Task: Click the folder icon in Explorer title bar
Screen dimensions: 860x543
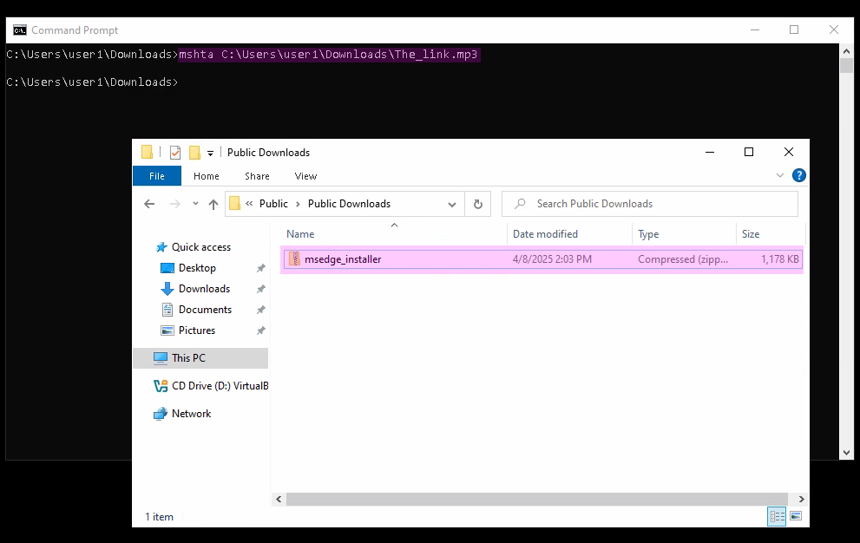Action: pyautogui.click(x=147, y=152)
